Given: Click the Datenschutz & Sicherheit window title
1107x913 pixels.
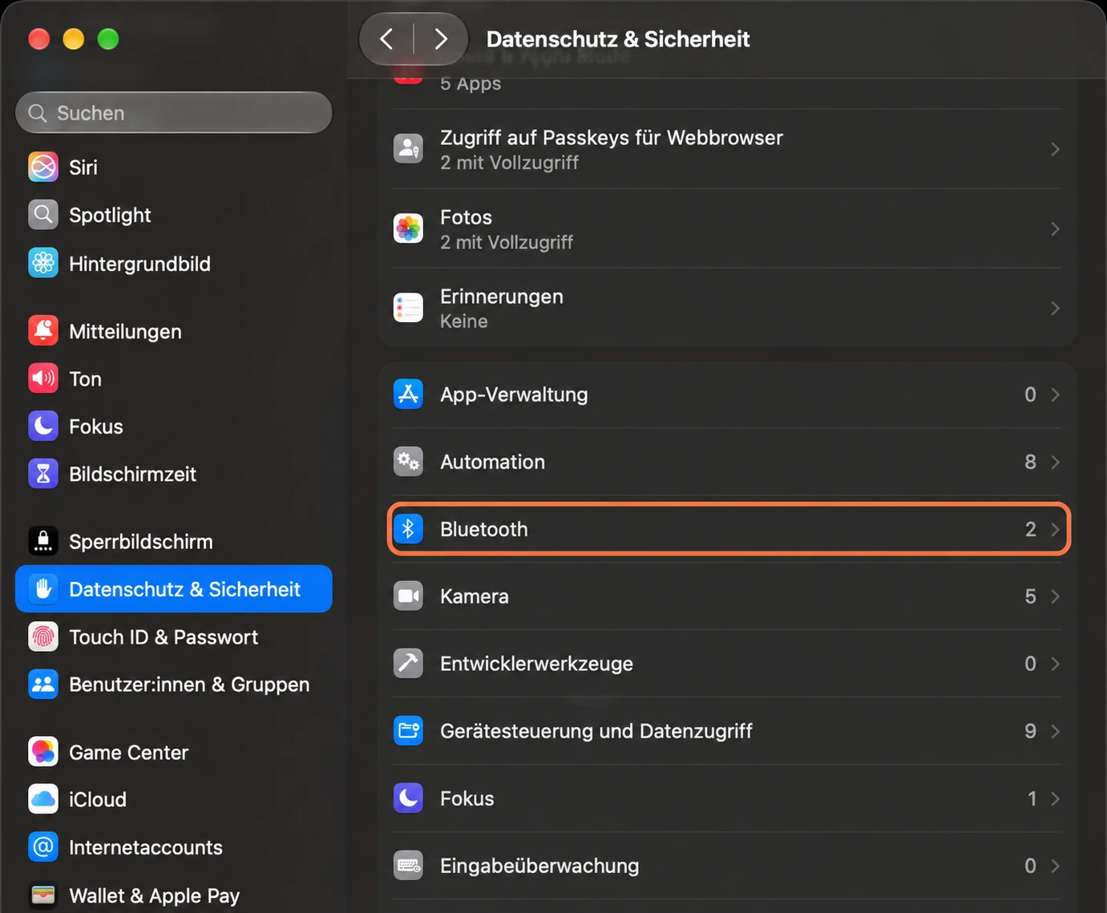Looking at the screenshot, I should coord(618,39).
